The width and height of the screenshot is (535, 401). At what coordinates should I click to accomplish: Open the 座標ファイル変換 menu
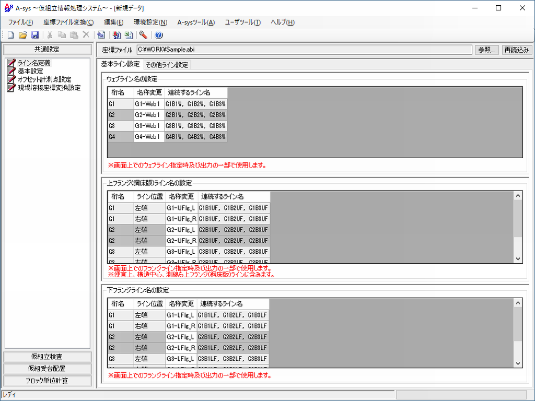click(68, 22)
